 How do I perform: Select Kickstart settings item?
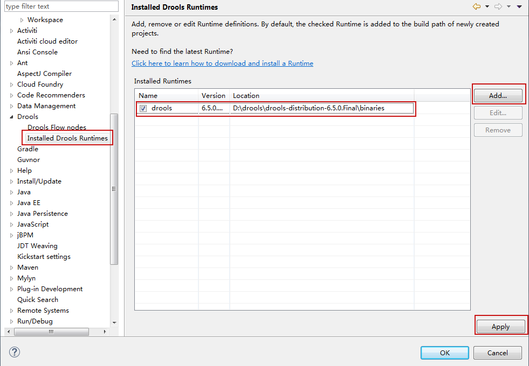44,257
